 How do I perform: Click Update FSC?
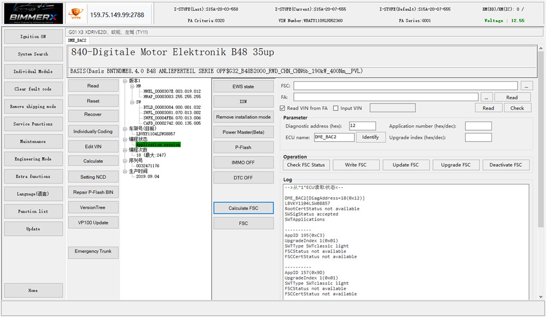(x=406, y=165)
